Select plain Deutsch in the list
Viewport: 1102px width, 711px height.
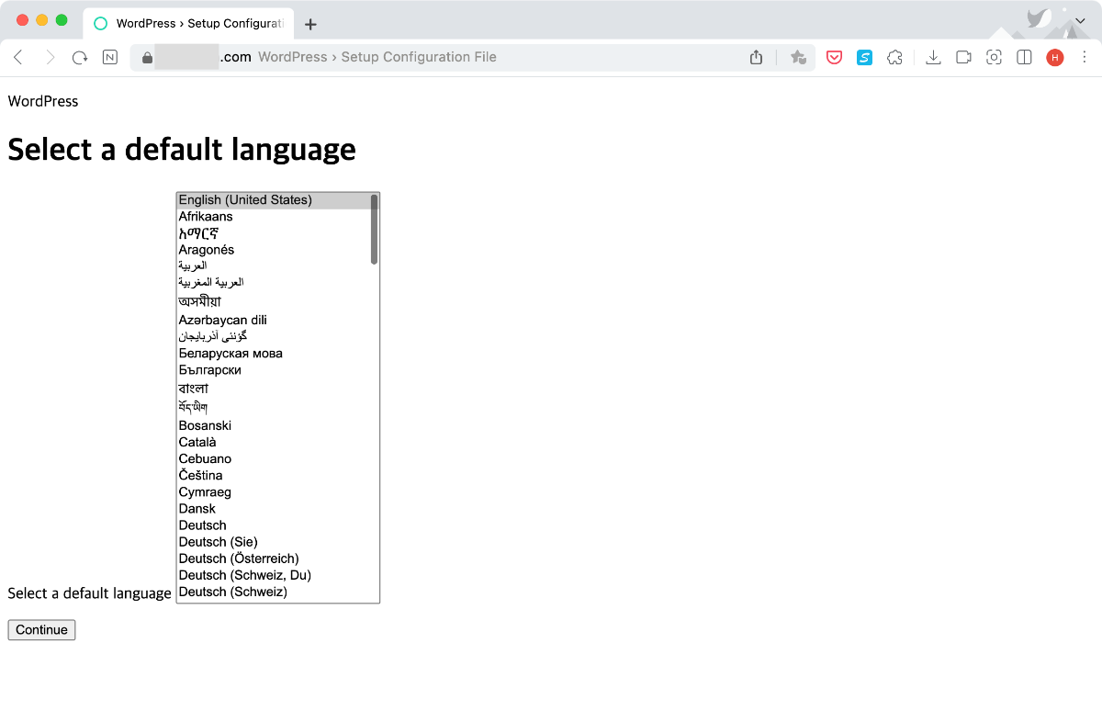[273, 525]
